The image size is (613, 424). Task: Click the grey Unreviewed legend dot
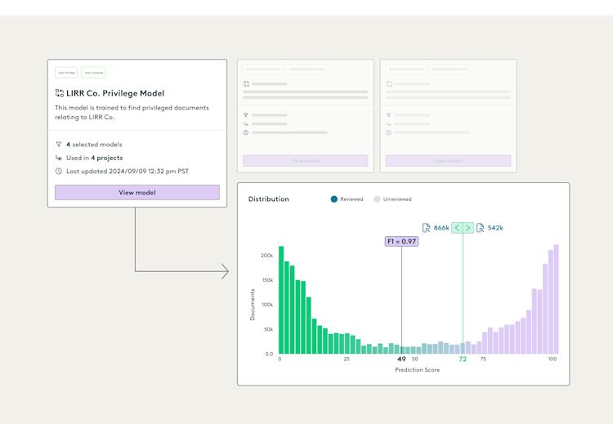[x=377, y=199]
